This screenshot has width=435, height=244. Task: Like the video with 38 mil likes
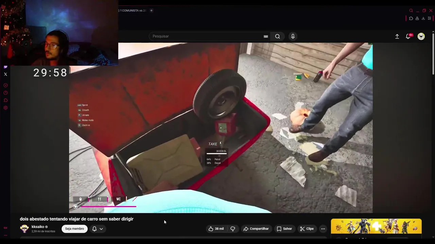point(216,229)
